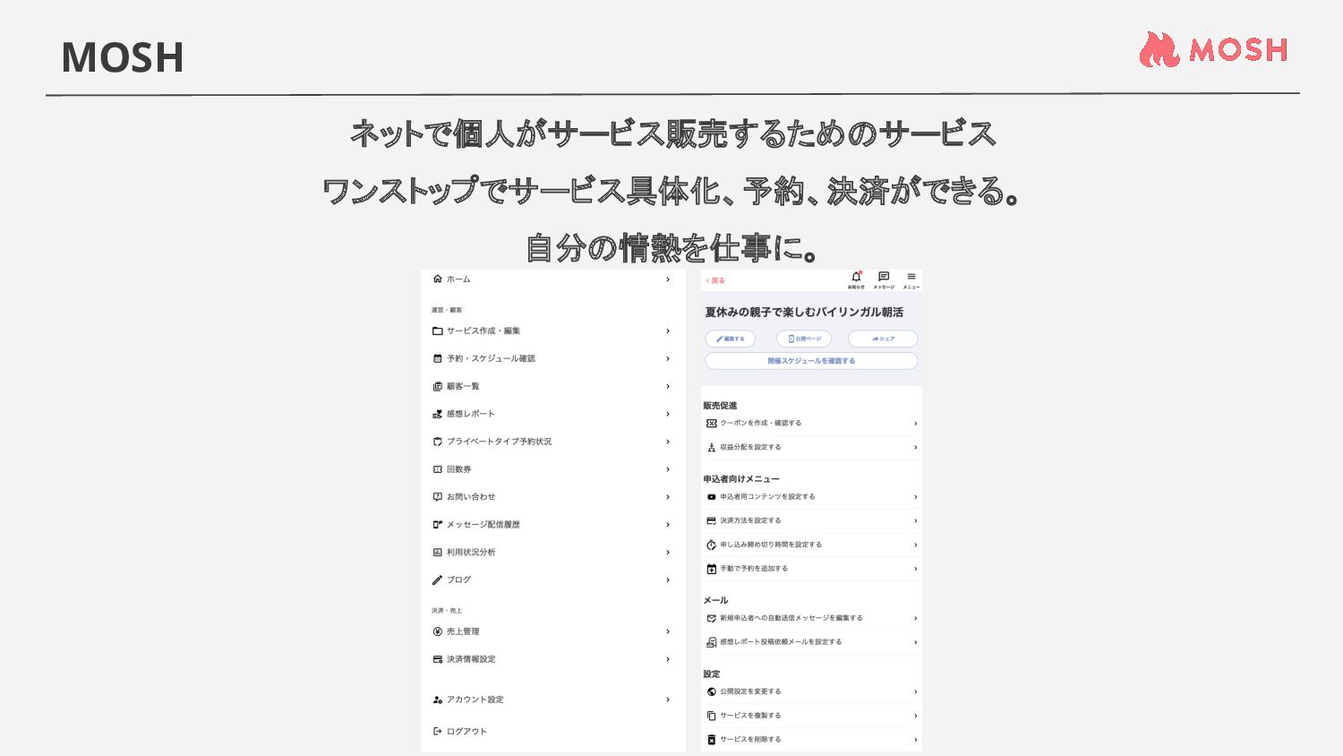1343x756 pixels.
Task: Open the メッセージ speech bubble icon
Action: [x=884, y=277]
